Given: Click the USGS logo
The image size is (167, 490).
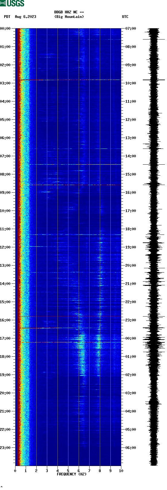Looking at the screenshot, I should point(12,3).
